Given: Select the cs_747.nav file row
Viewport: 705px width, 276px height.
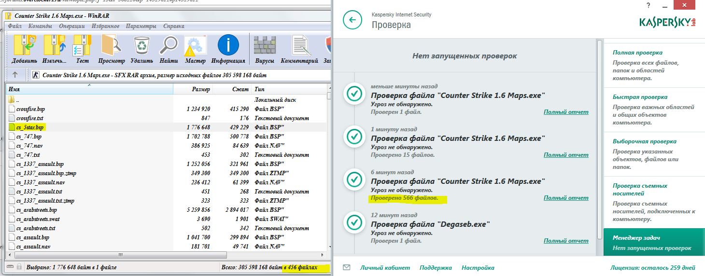Looking at the screenshot, I should (x=167, y=146).
